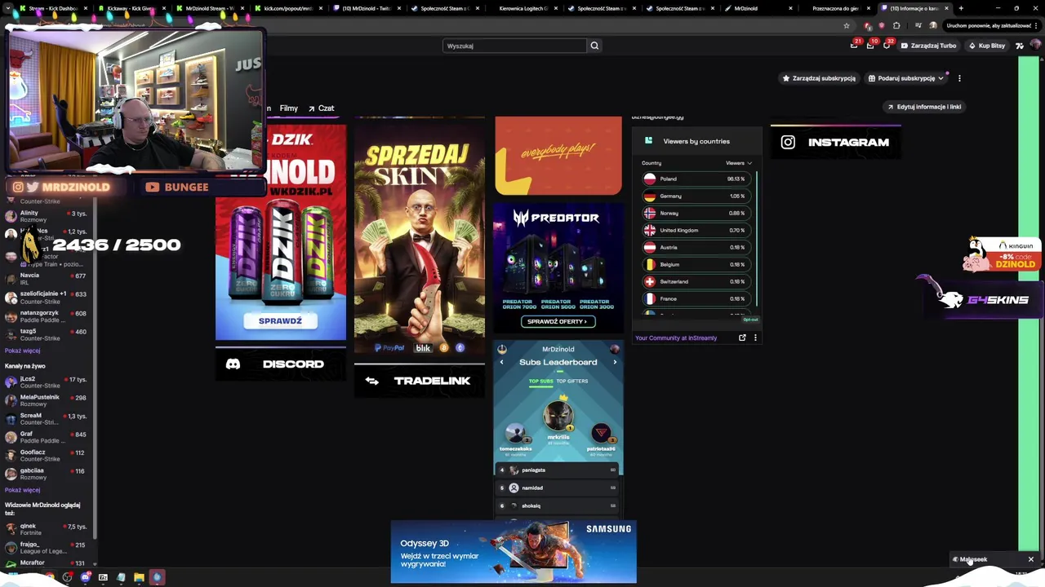Open the notifications icon with badge 32
This screenshot has height=587, width=1045.
[887, 46]
